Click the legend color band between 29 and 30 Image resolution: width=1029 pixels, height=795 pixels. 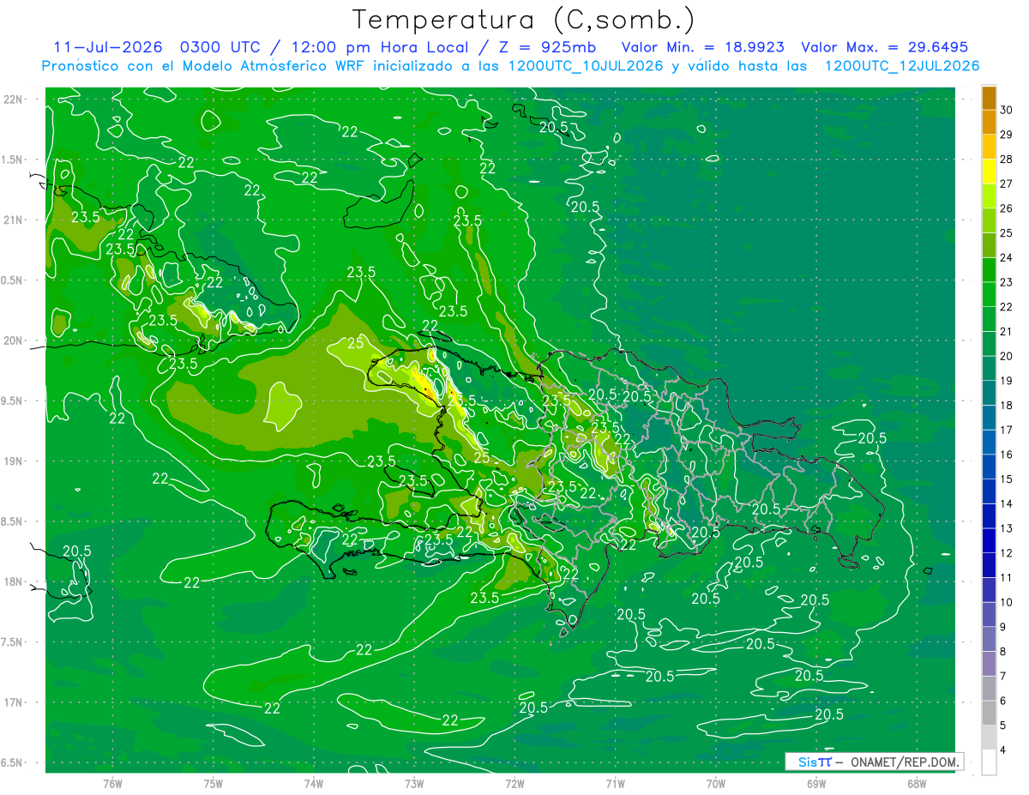pos(989,122)
